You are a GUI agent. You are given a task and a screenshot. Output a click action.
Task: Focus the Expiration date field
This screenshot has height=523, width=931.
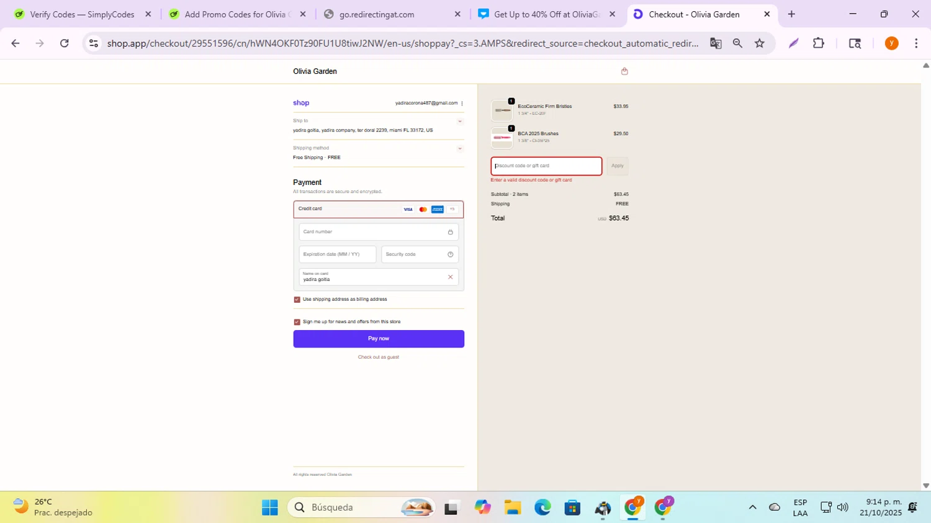338,254
